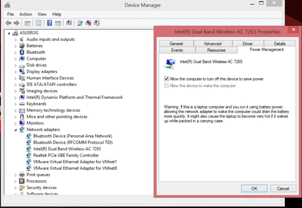Open the Action menu
Viewport: 302px width, 208px height.
click(x=25, y=14)
